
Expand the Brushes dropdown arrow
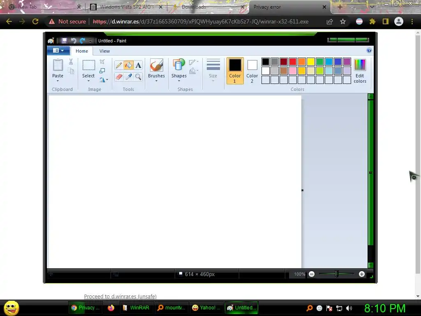156,81
